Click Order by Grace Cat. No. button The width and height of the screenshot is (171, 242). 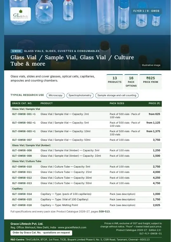tap(41, 232)
